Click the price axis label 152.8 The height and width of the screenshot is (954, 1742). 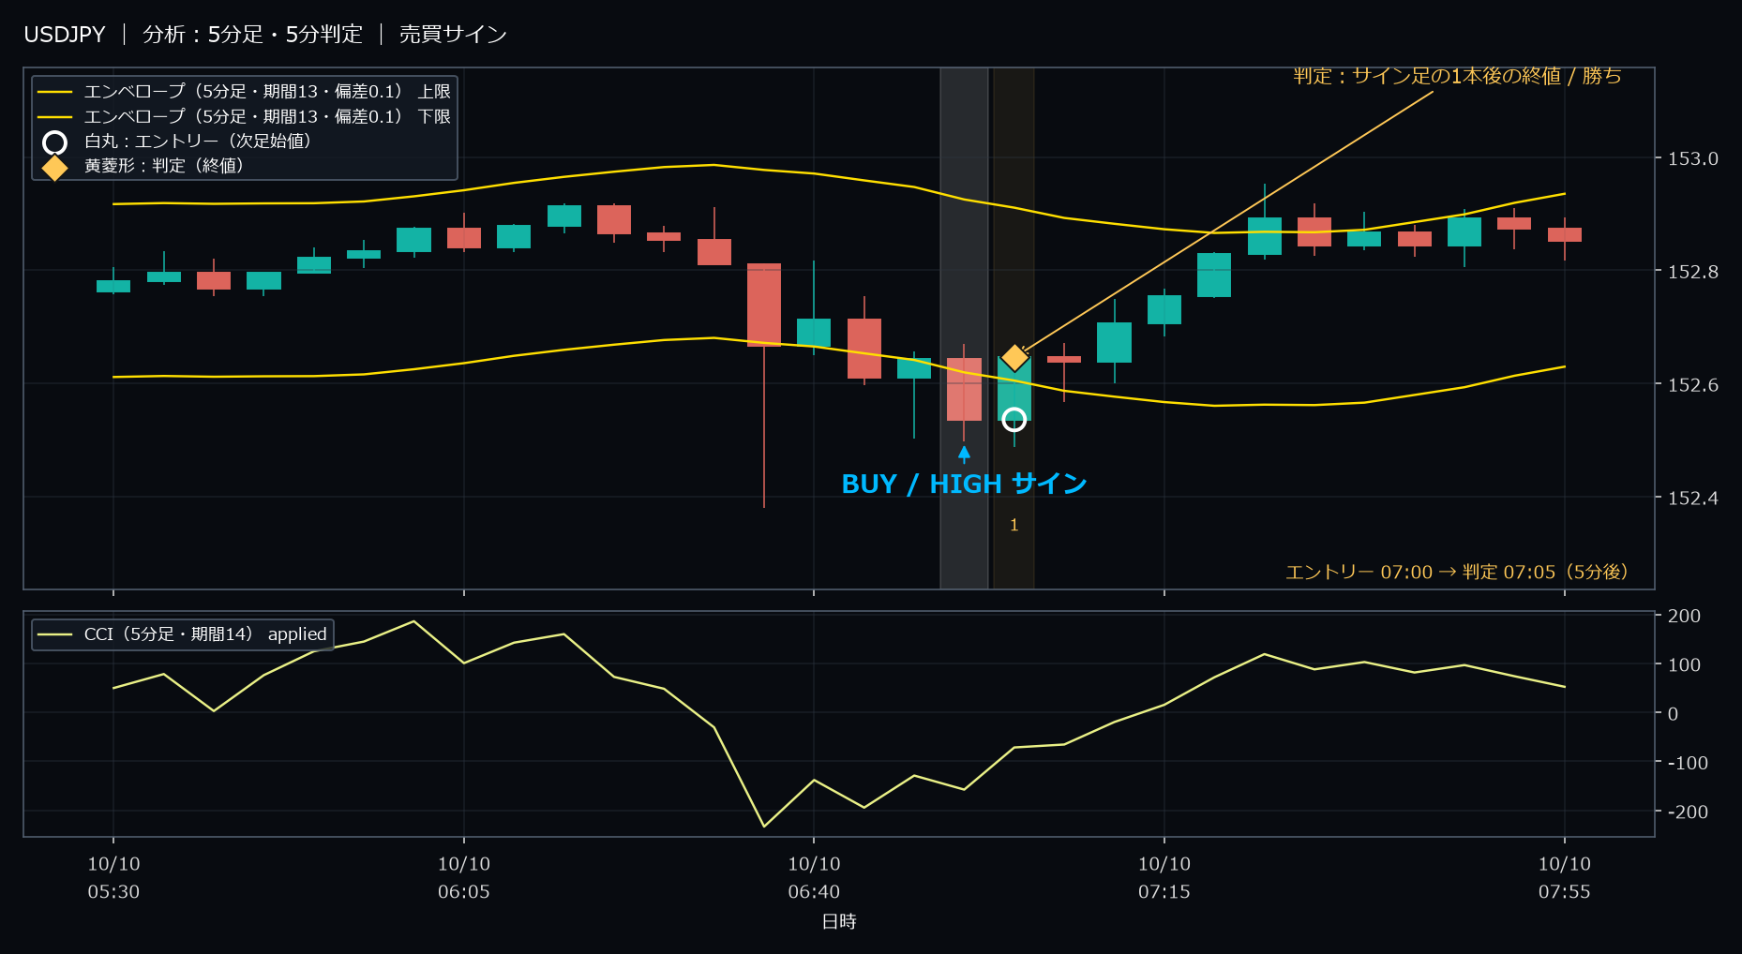pos(1692,272)
